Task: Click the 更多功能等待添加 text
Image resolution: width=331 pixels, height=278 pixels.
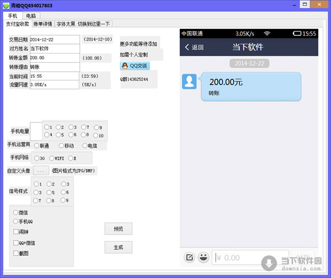Action: 138,44
